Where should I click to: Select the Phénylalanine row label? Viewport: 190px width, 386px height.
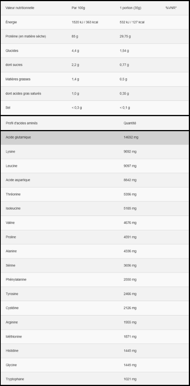coord(16,280)
